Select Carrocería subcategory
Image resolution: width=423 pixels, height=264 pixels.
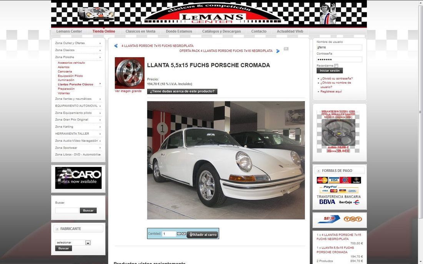65,72
